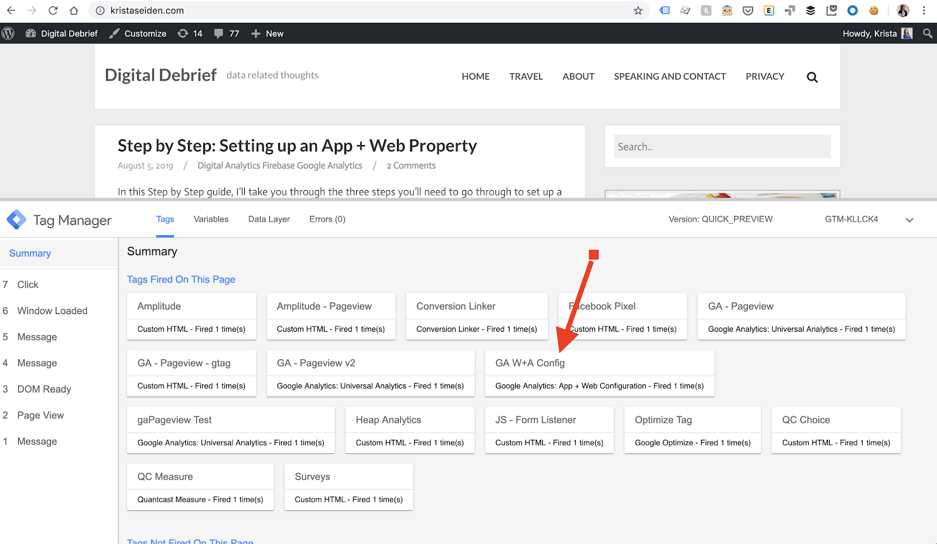This screenshot has height=544, width=937.
Task: Open the Chrome profile avatar
Action: [x=903, y=11]
